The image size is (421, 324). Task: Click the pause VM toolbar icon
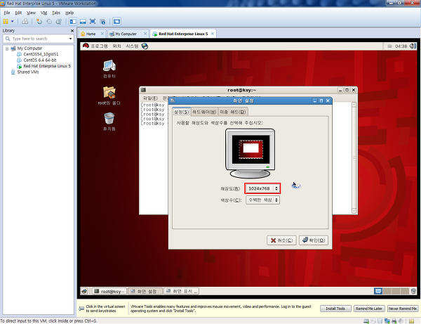[x=6, y=22]
